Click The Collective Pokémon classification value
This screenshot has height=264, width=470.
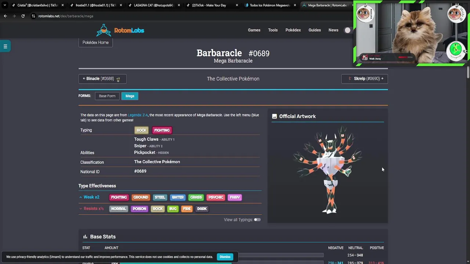[157, 162]
